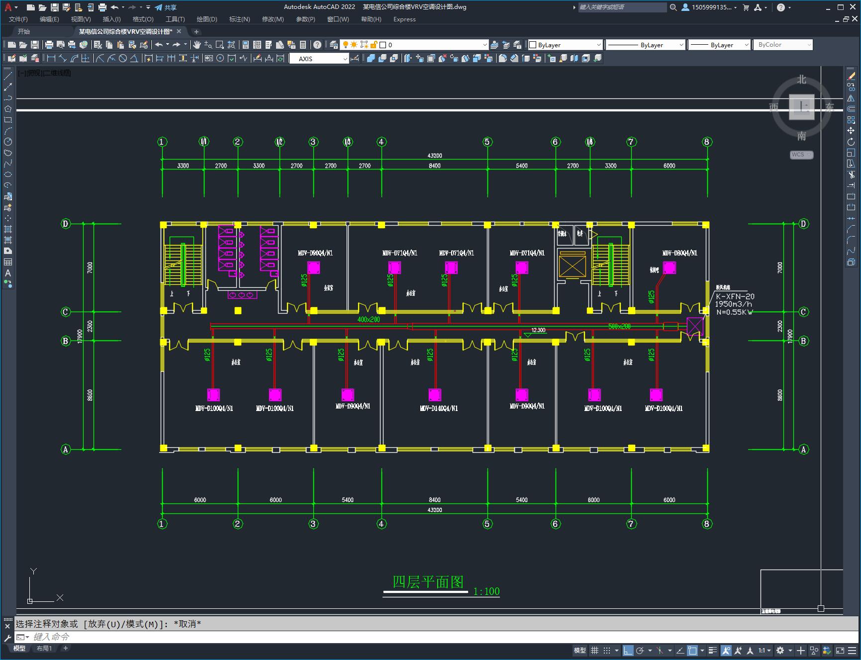Screen dimensions: 861x660
Task: Switch to the 布局1 layout tab
Action: point(44,648)
